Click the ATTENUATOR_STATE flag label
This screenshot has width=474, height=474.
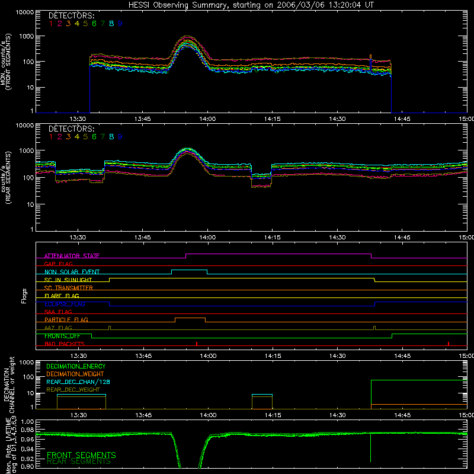(72, 256)
